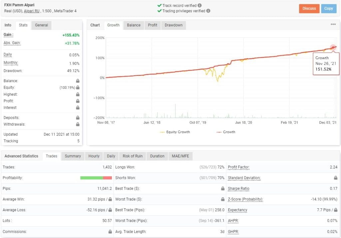Open the General tab in the stats panel

point(41,25)
